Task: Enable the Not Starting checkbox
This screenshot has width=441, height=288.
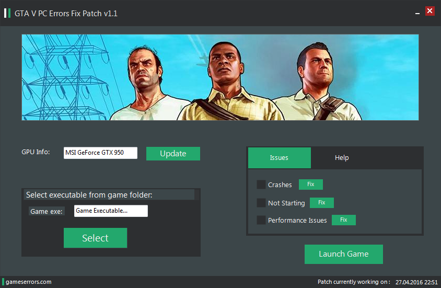Action: click(261, 203)
